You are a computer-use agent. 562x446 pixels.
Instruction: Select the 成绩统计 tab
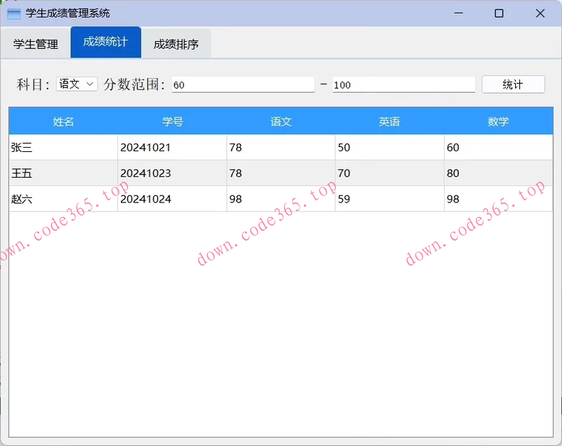(105, 42)
